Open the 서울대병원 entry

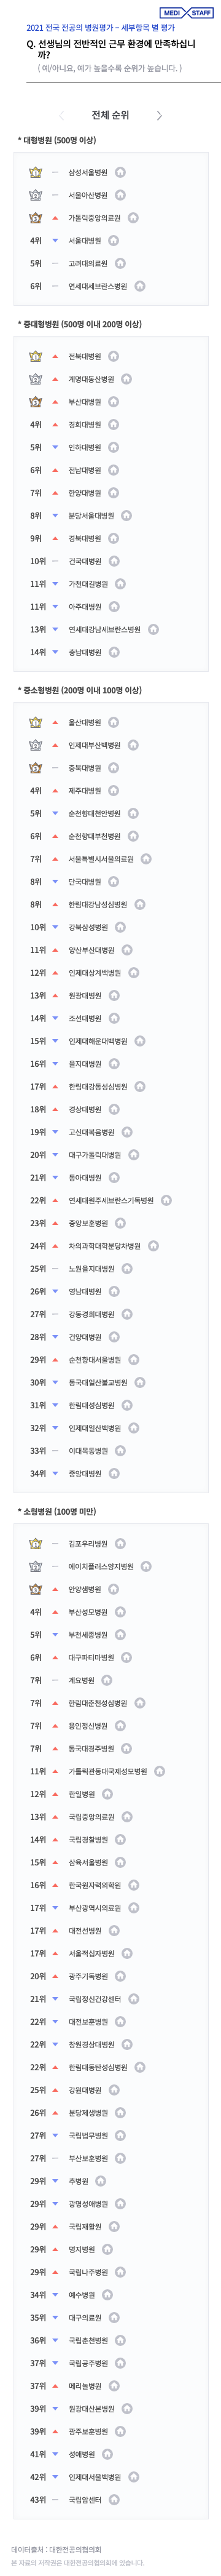[84, 241]
